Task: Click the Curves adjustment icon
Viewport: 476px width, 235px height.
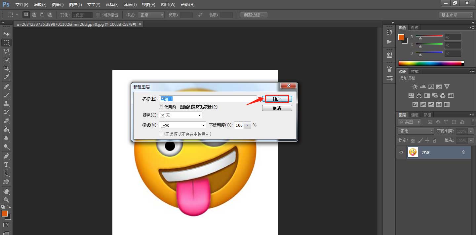Action: [x=431, y=86]
